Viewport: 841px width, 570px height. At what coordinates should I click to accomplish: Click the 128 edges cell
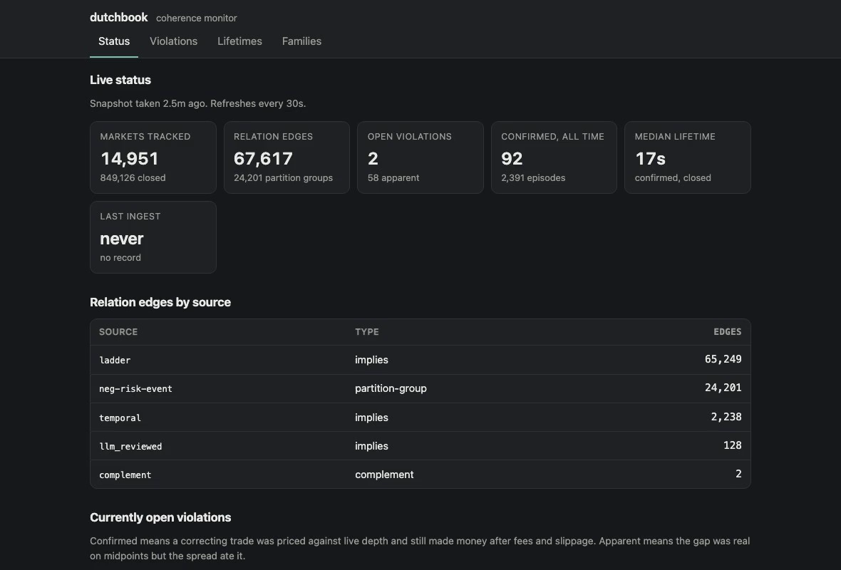coord(732,445)
